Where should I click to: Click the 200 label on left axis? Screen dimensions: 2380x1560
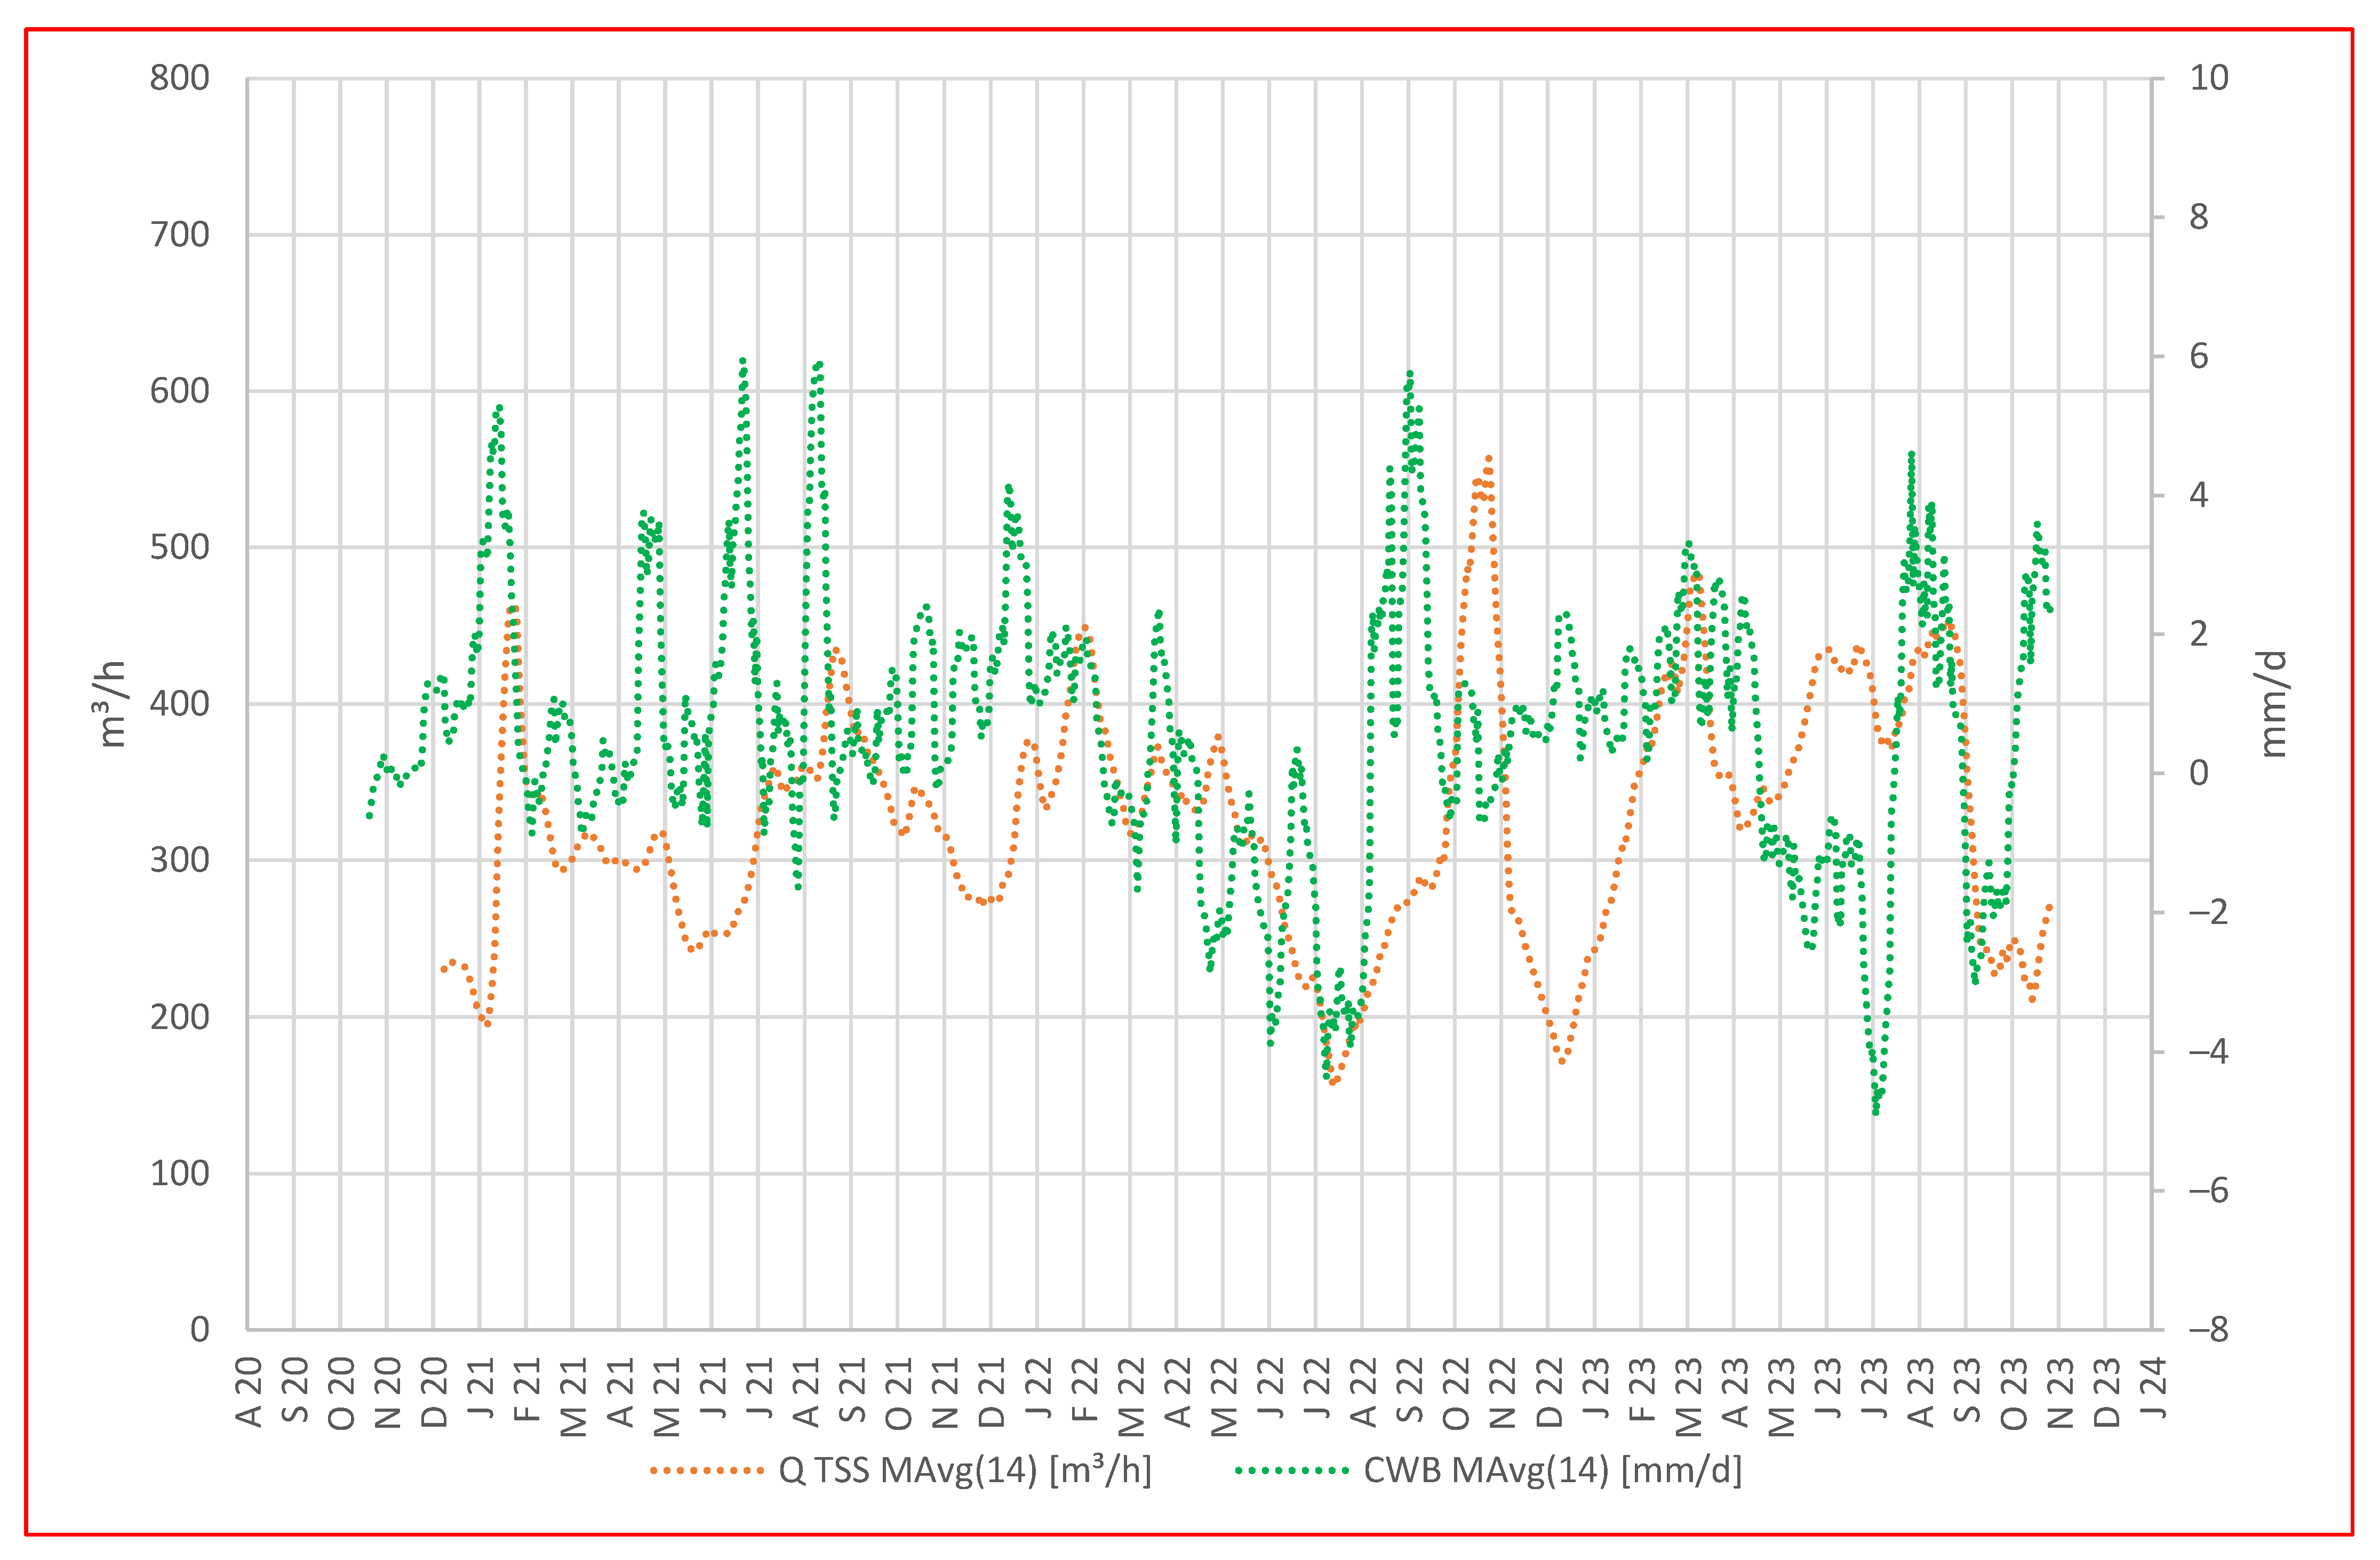pyautogui.click(x=179, y=1016)
